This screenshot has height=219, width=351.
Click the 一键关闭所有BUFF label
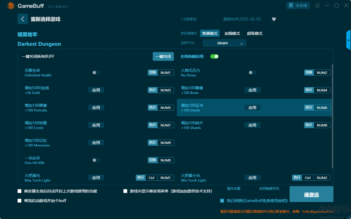[x=38, y=56]
